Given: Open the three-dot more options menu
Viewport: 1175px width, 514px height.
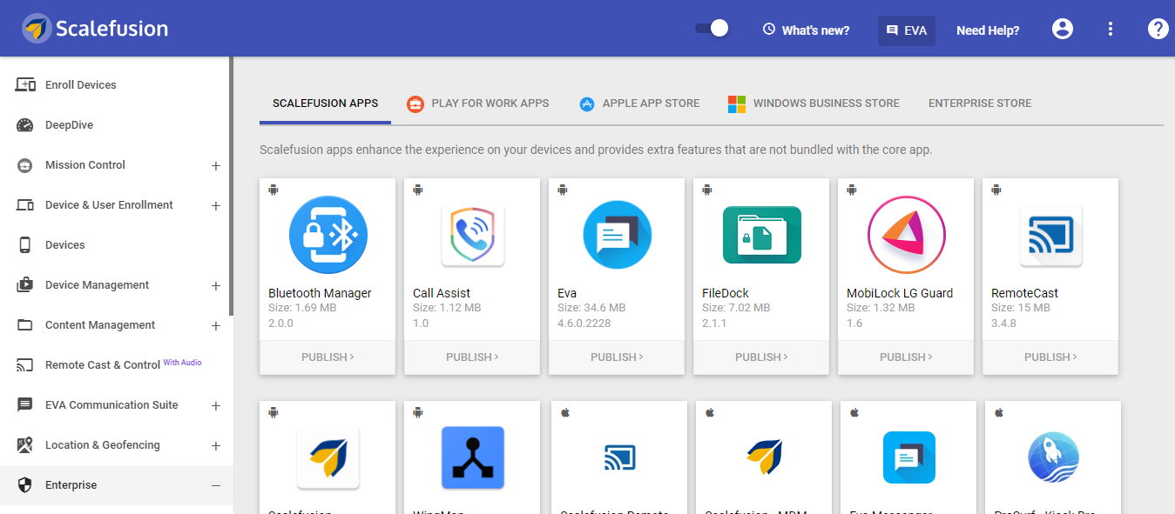Looking at the screenshot, I should pyautogui.click(x=1111, y=29).
